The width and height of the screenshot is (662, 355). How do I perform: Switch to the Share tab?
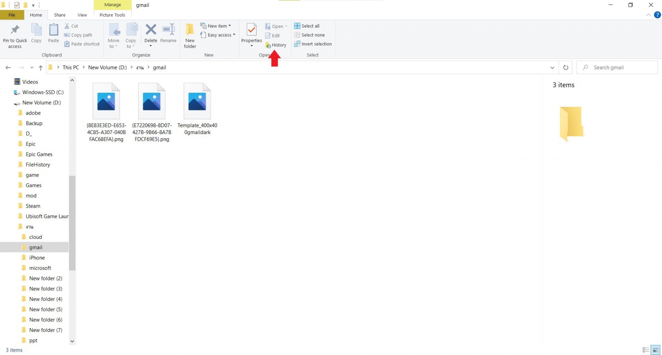point(60,15)
